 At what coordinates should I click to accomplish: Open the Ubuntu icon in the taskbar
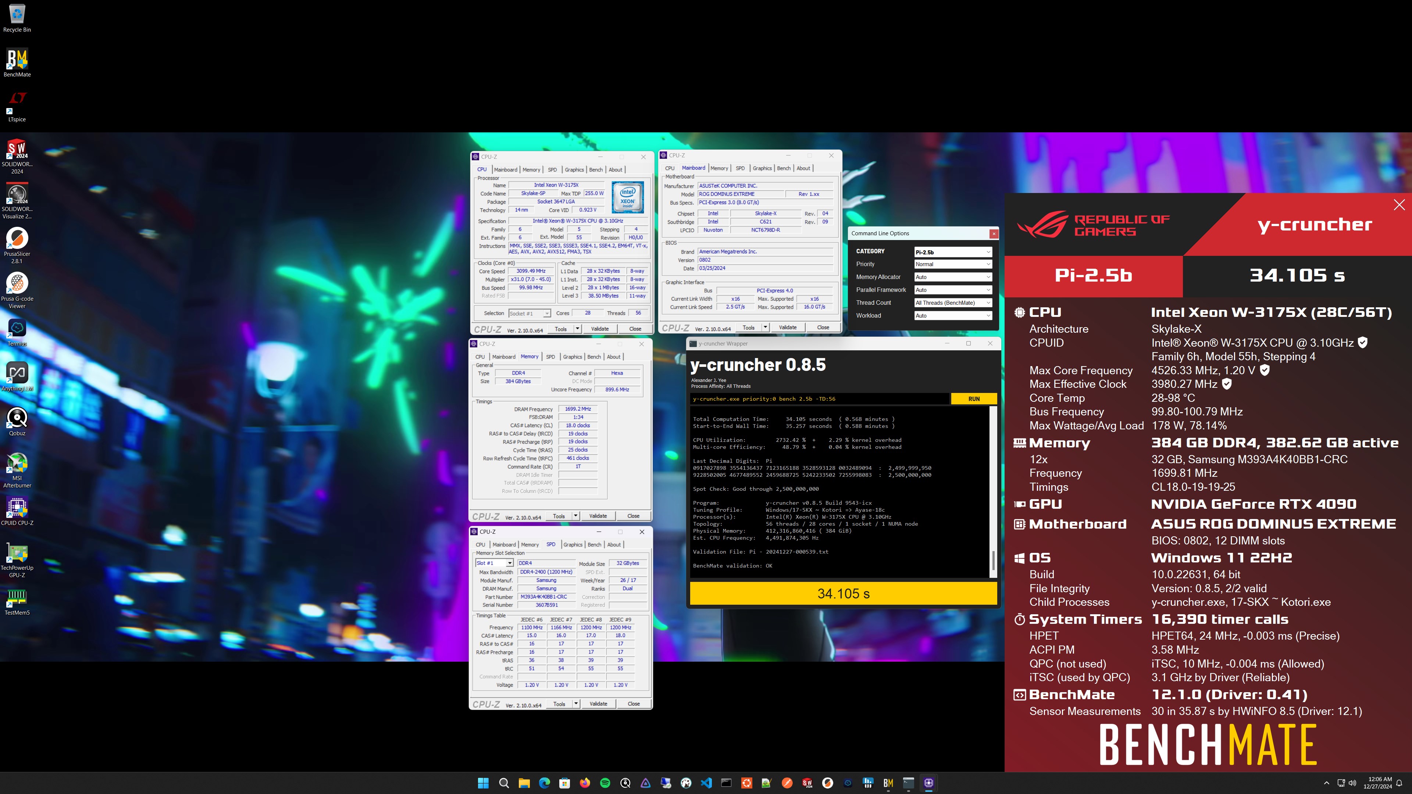[x=746, y=783]
